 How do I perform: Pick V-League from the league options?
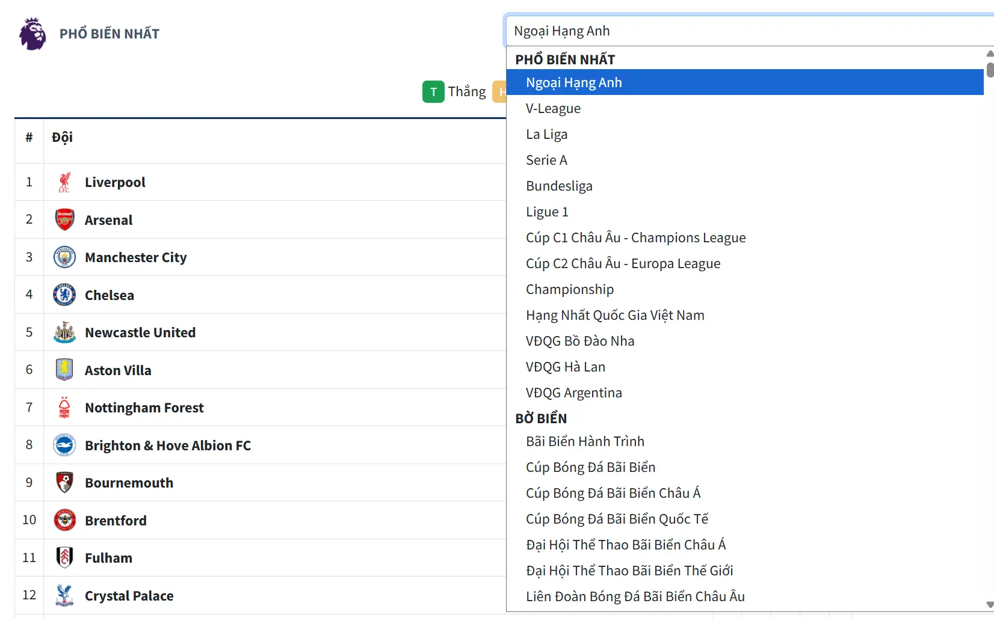click(x=553, y=109)
